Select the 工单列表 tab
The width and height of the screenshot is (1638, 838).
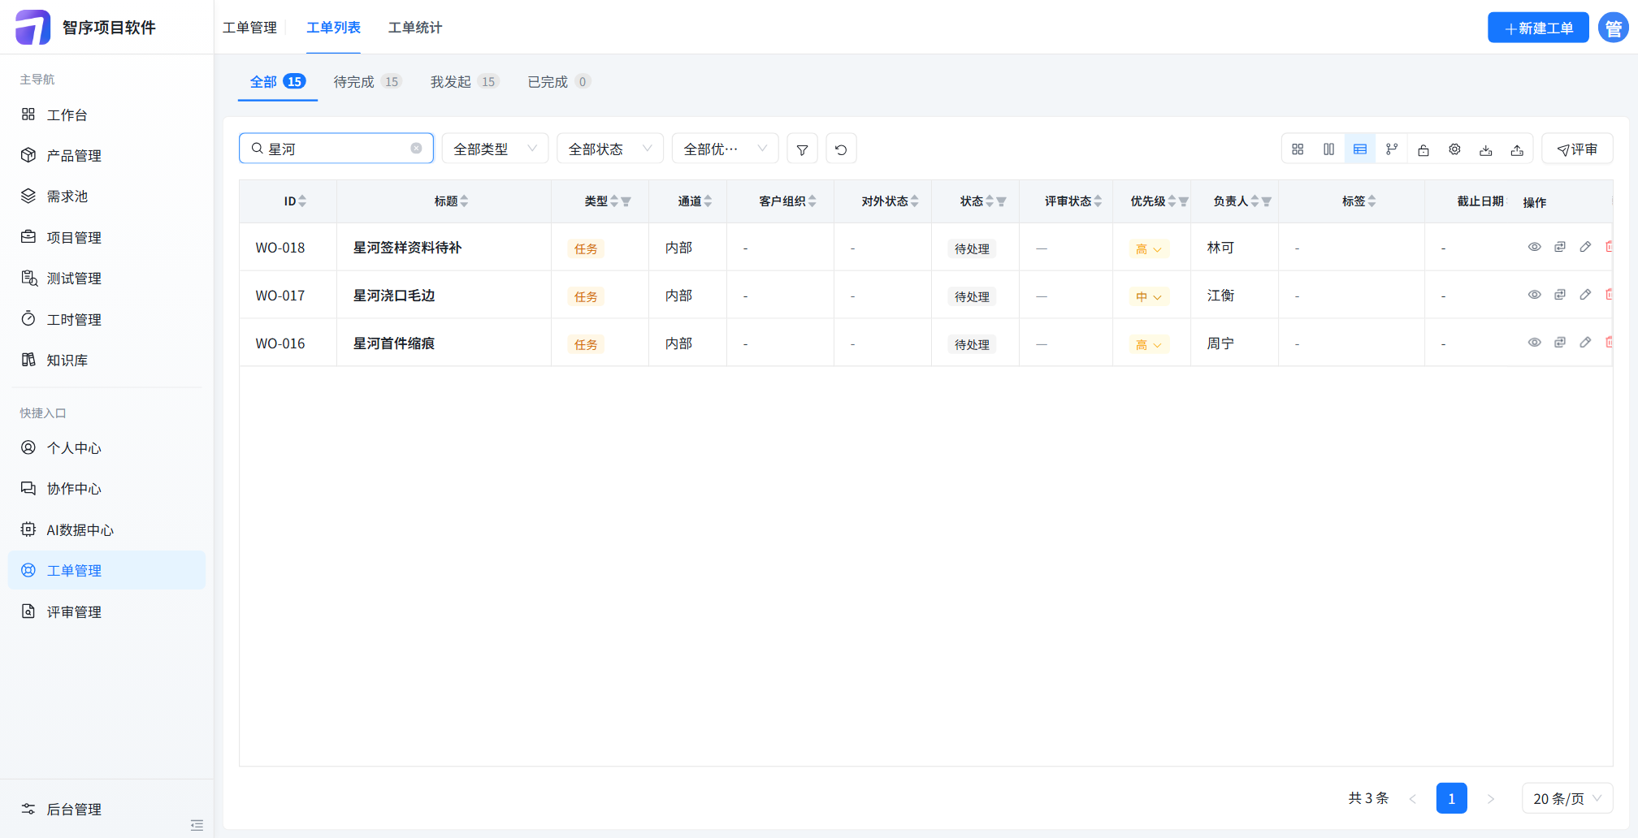333,28
